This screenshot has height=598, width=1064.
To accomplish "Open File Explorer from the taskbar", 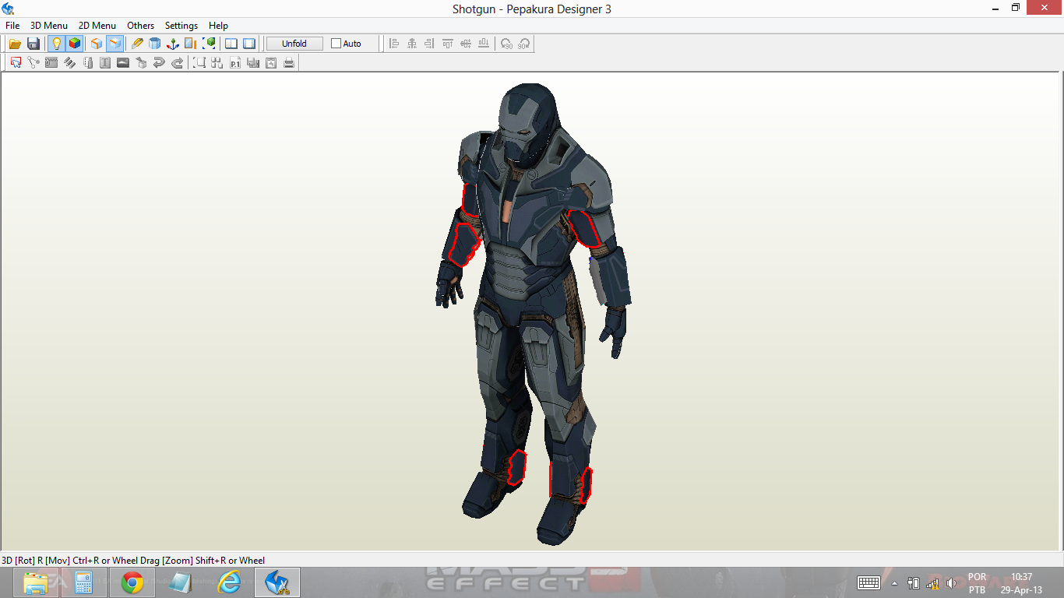I will (x=36, y=582).
